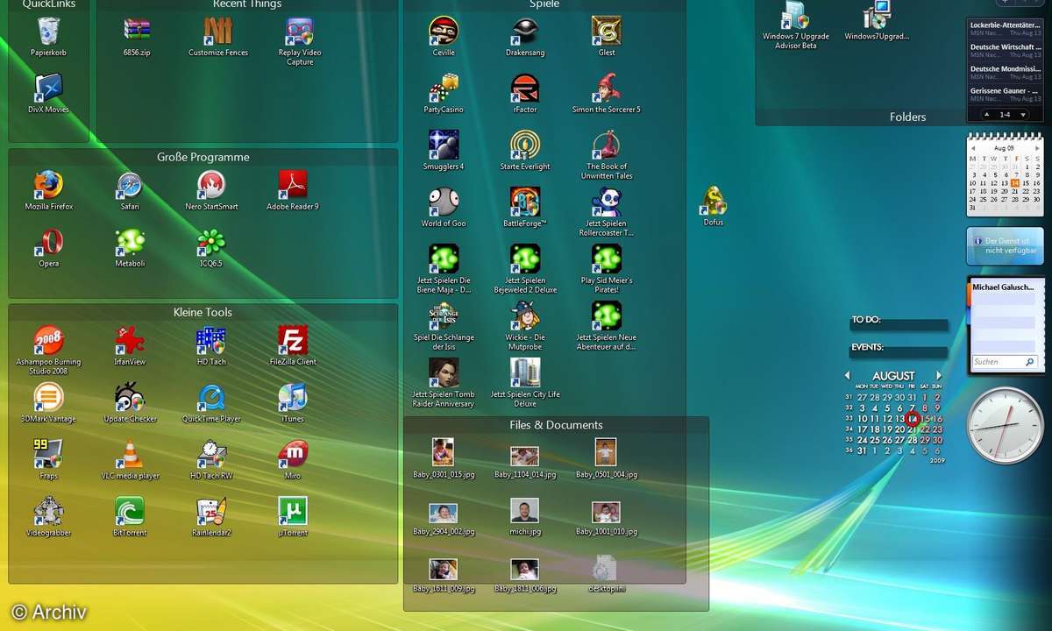Image resolution: width=1052 pixels, height=631 pixels.
Task: Open Gerissene Gauner news headline
Action: pos(1006,94)
